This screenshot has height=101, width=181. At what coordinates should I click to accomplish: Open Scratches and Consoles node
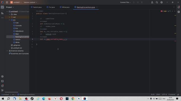click(x=19, y=54)
